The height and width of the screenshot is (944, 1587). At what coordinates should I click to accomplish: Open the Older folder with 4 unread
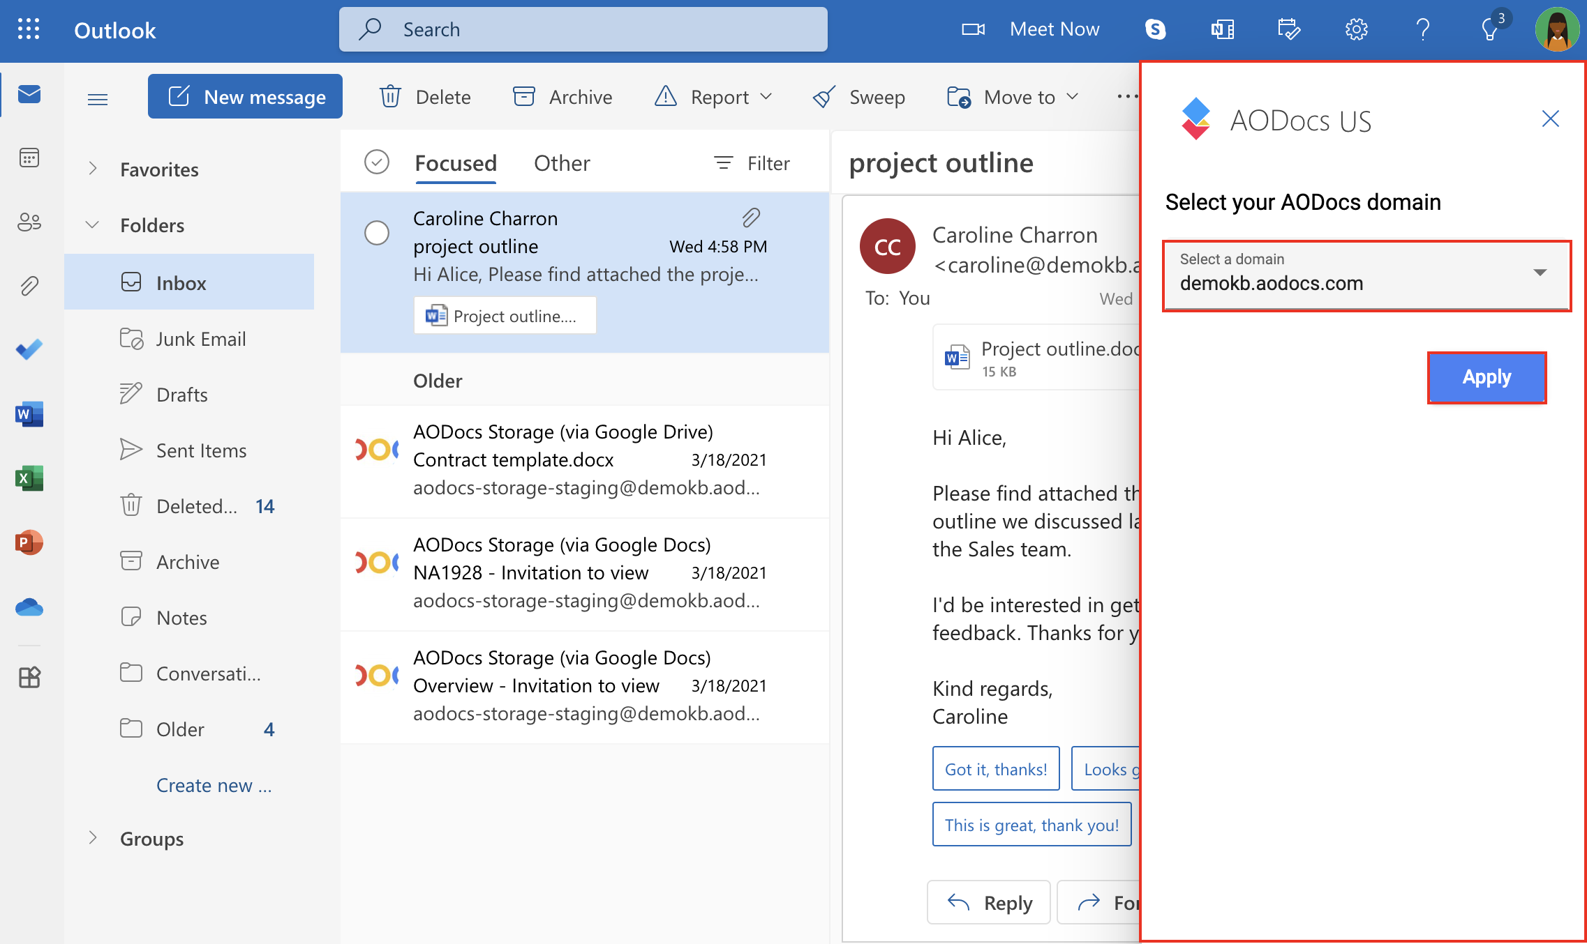(x=189, y=729)
